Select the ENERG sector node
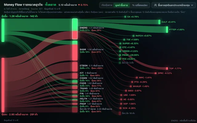The image size is (197, 123). tap(75, 29)
